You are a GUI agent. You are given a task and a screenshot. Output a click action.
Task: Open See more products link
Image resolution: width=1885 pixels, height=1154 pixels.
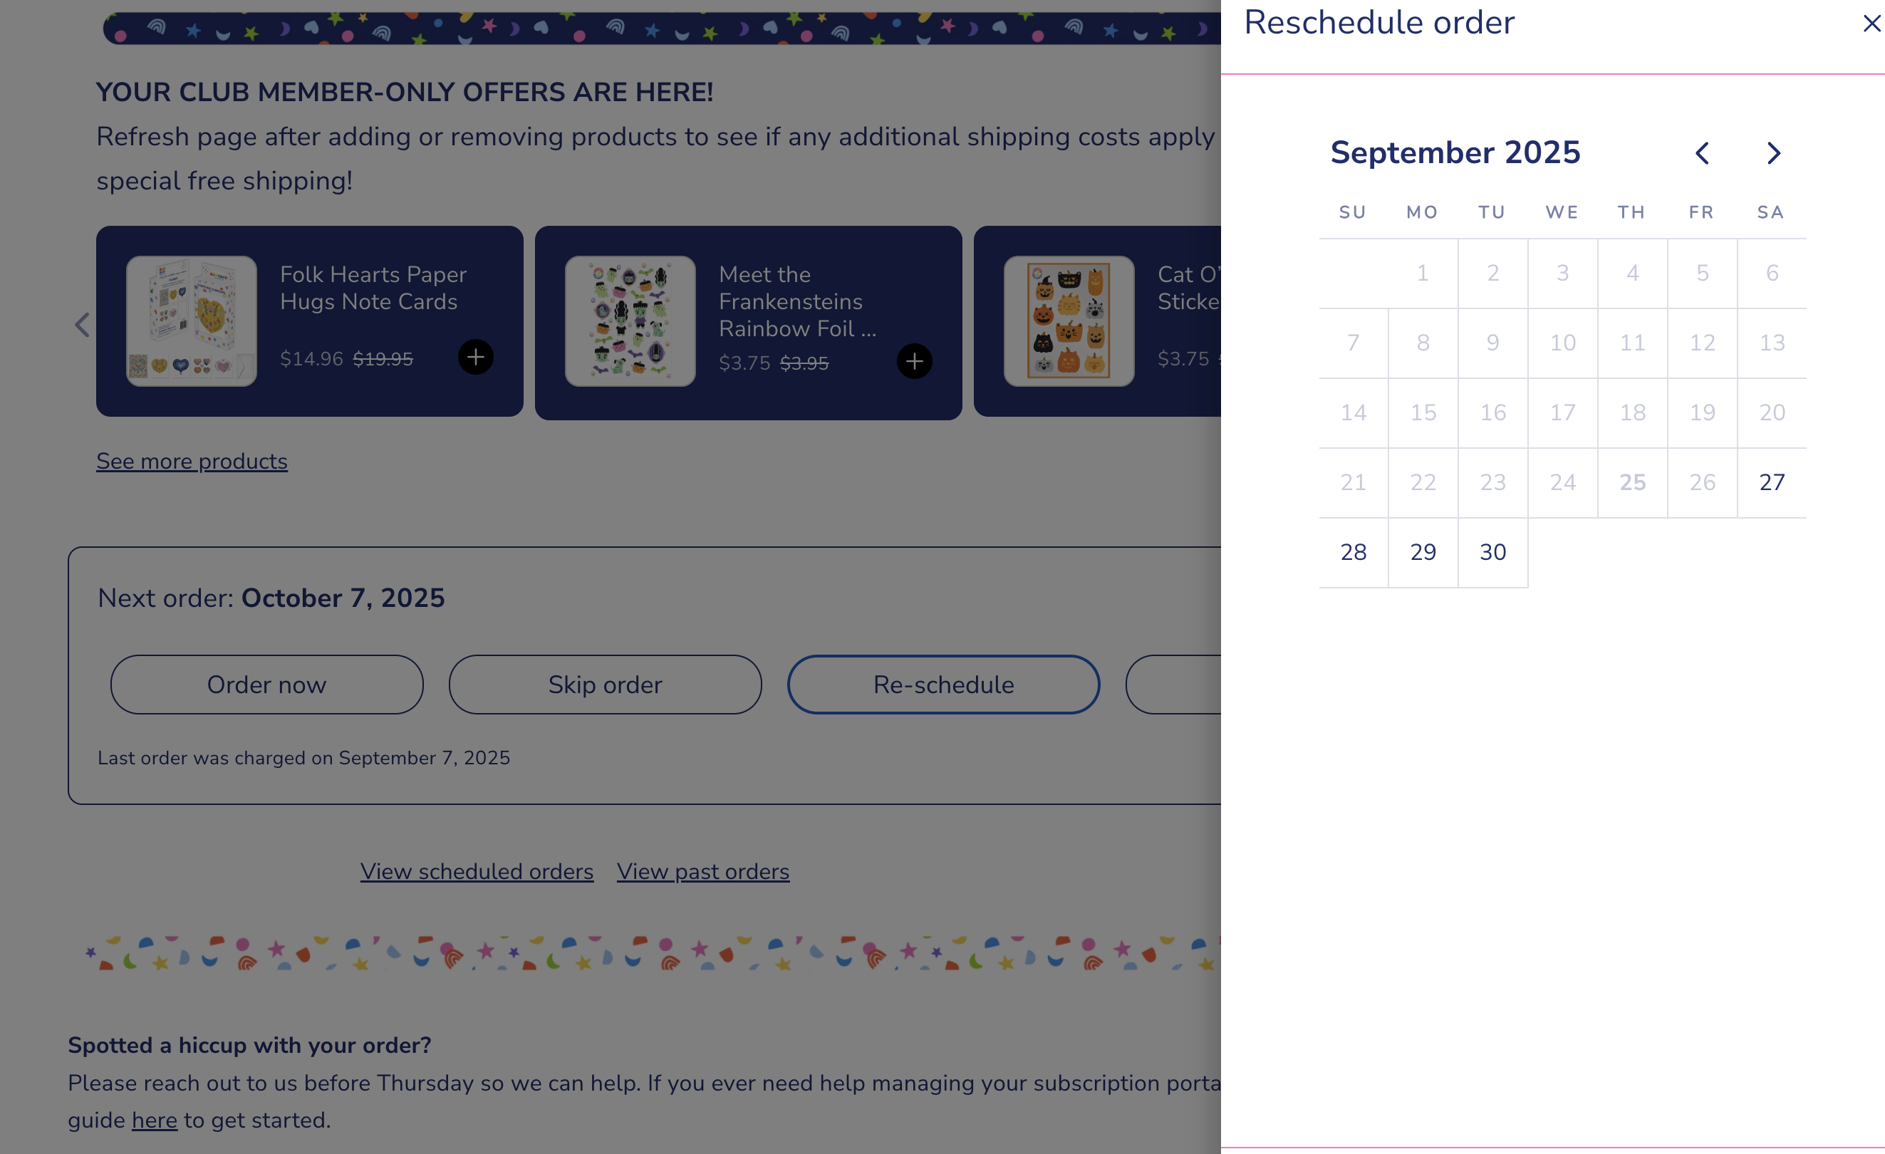click(192, 461)
